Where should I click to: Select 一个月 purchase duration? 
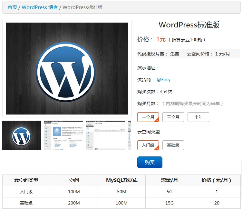tap(148, 117)
